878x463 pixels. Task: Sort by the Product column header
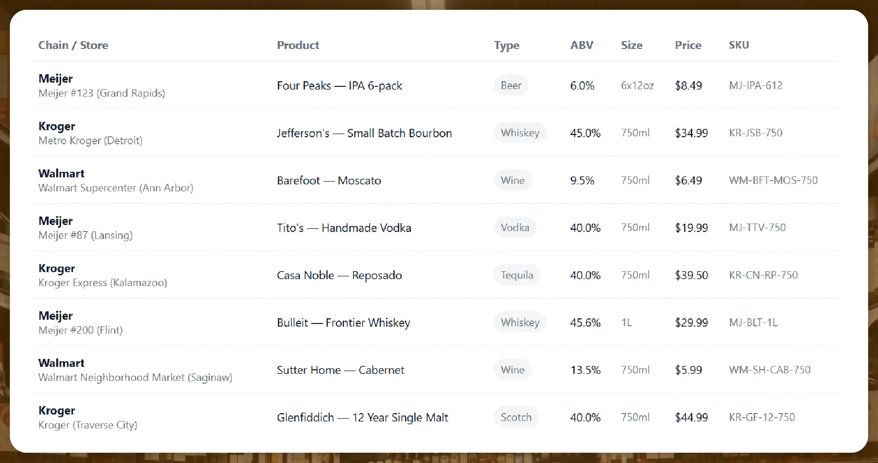point(298,45)
